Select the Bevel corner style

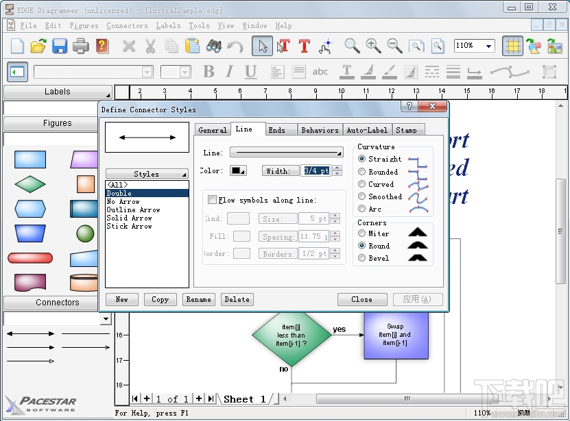pyautogui.click(x=361, y=258)
